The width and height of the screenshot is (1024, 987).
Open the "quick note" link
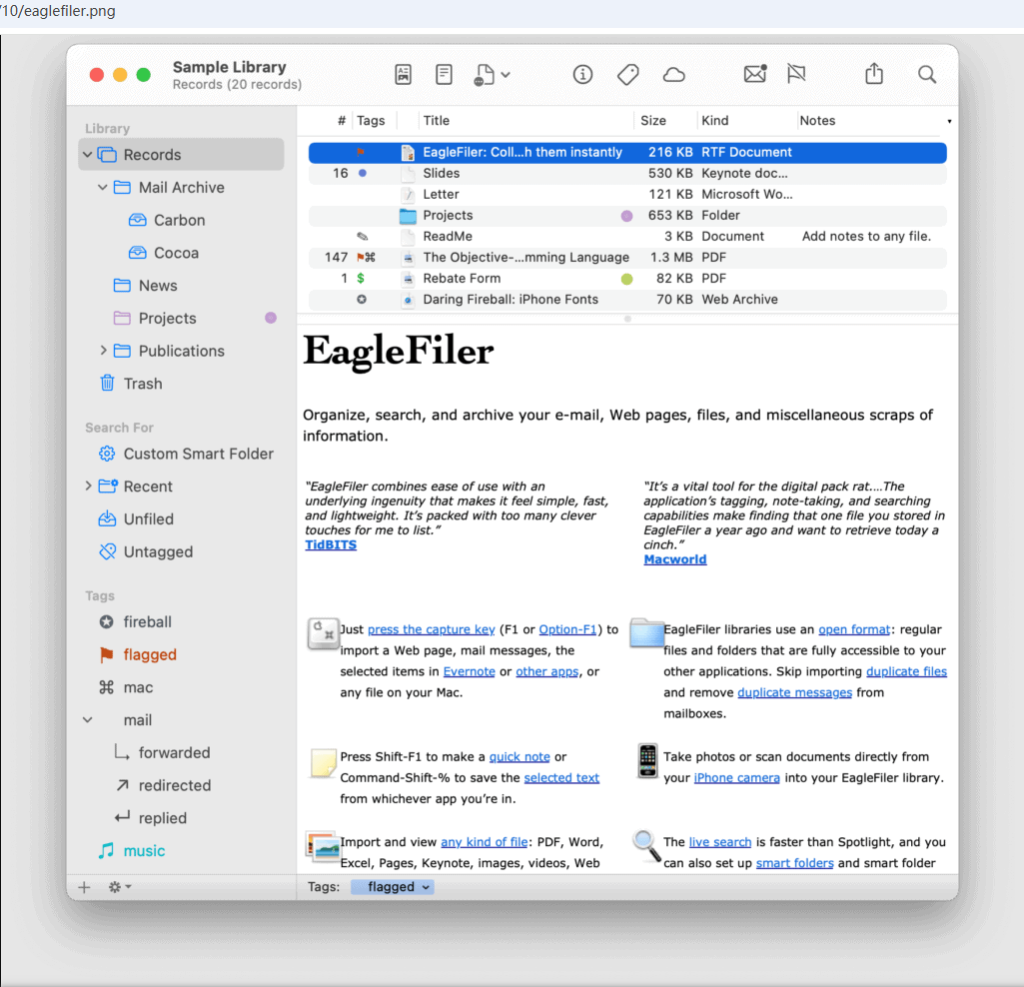[x=519, y=756]
